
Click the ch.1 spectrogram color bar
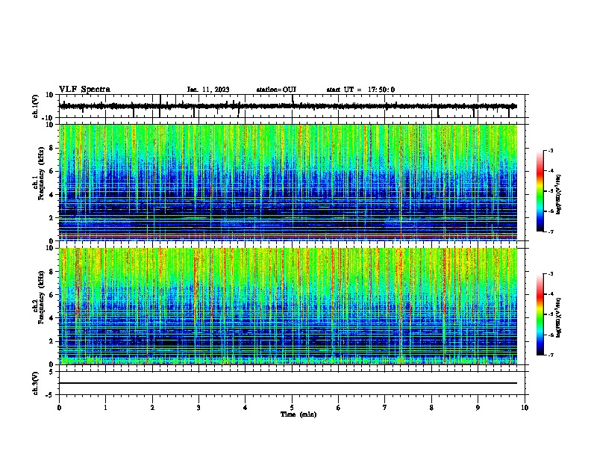pyautogui.click(x=540, y=191)
